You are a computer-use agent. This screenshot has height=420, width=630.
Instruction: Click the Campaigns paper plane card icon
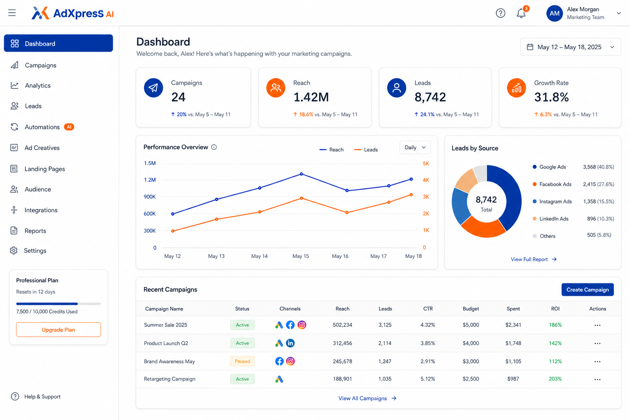click(x=153, y=88)
